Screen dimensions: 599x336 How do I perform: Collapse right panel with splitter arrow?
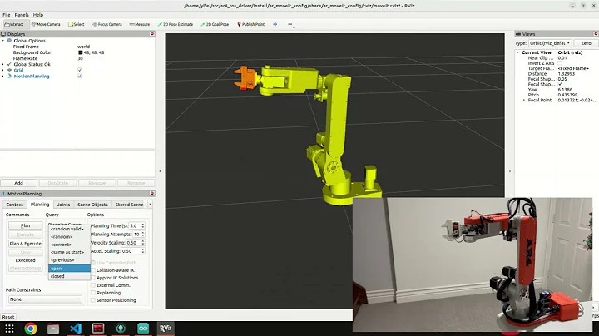coord(510,171)
